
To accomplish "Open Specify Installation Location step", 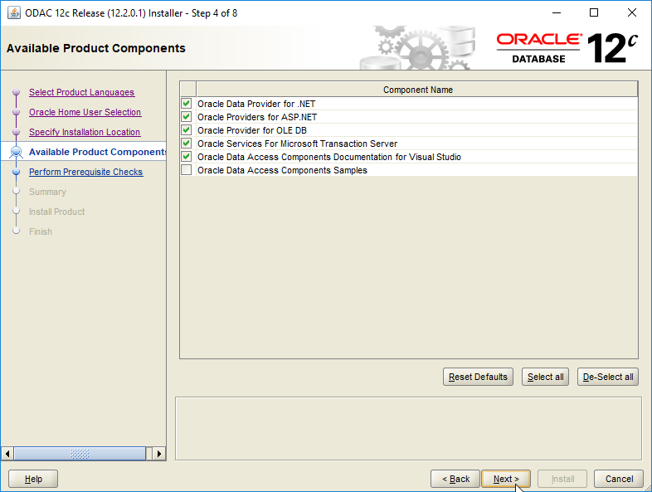I will coord(85,132).
